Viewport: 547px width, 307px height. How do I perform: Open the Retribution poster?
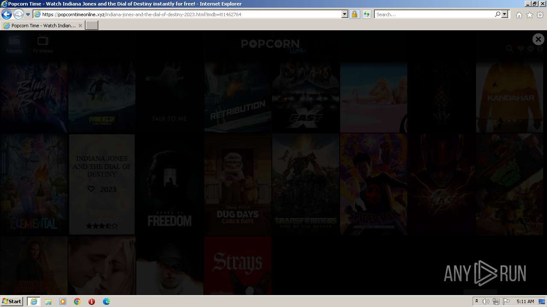238,97
